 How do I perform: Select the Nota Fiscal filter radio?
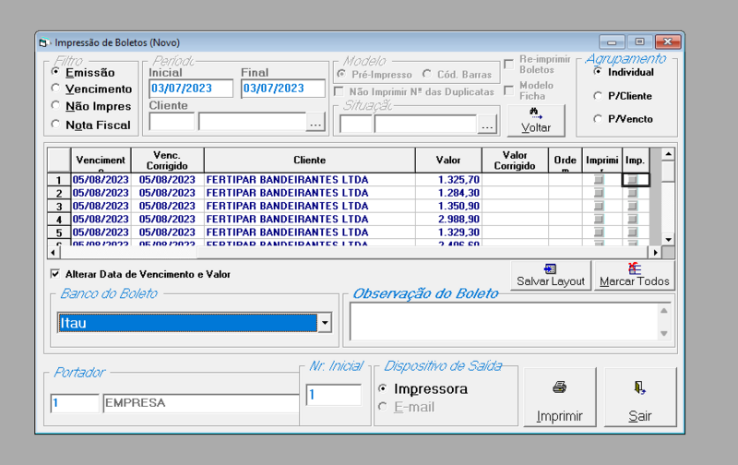pos(55,125)
